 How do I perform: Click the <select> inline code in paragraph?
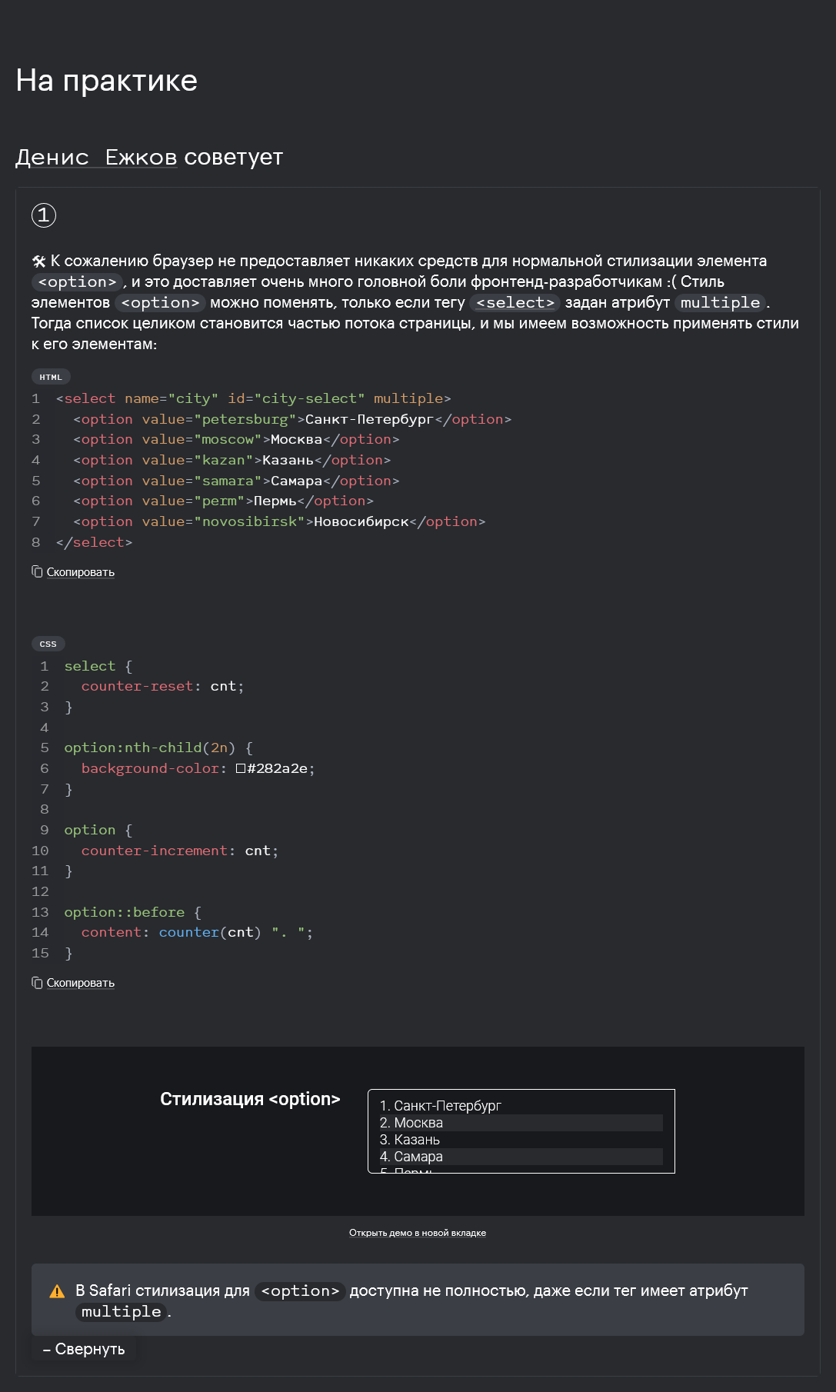point(515,303)
